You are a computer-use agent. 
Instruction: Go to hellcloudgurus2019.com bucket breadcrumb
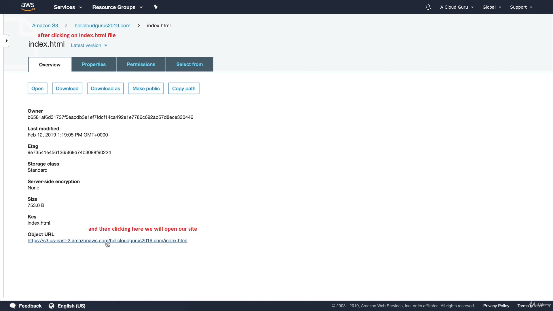click(102, 26)
